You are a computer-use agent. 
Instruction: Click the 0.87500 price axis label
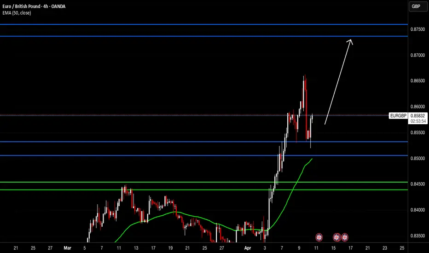click(x=417, y=29)
